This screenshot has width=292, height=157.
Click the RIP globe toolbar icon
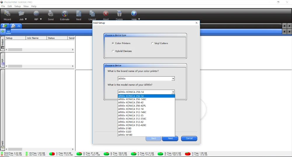36,14
